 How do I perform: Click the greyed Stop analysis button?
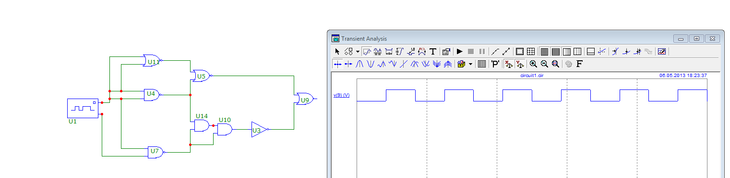[471, 51]
